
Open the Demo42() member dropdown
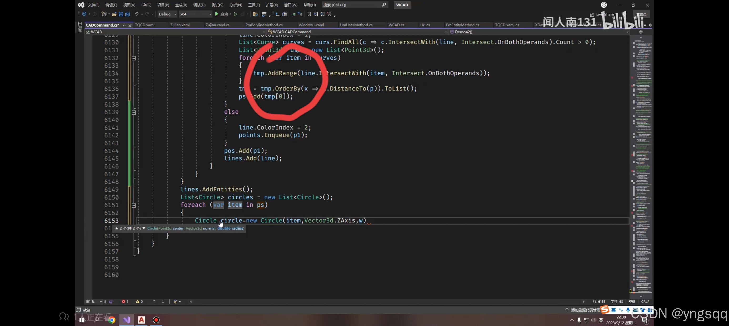539,32
